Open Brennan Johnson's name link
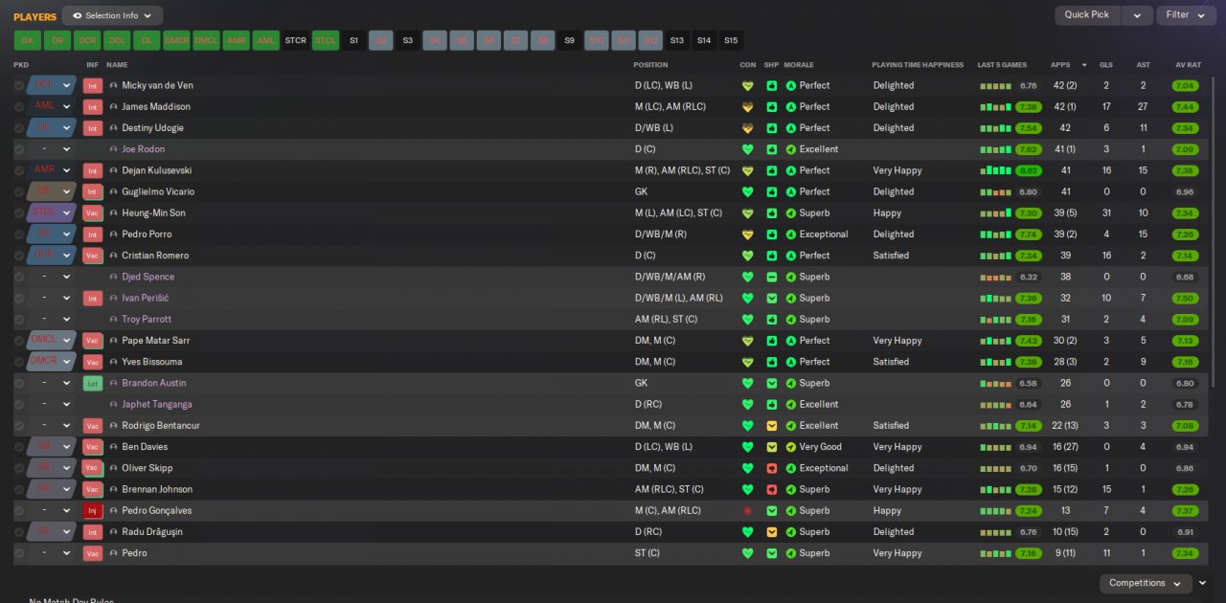 (x=157, y=490)
